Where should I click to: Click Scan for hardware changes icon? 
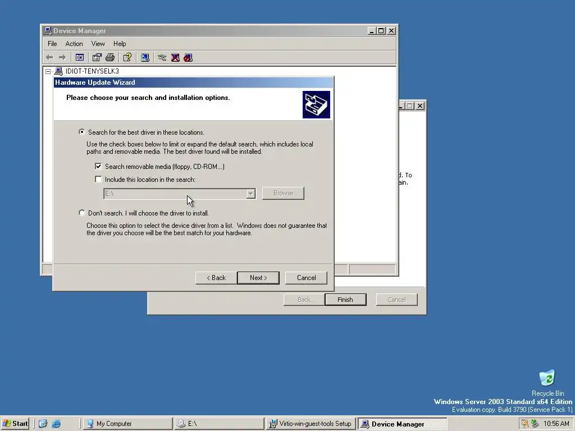pos(145,58)
